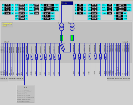Select the first fuse symbol on Sekcja 1 feeders
133x105 pixels.
coord(27,56)
